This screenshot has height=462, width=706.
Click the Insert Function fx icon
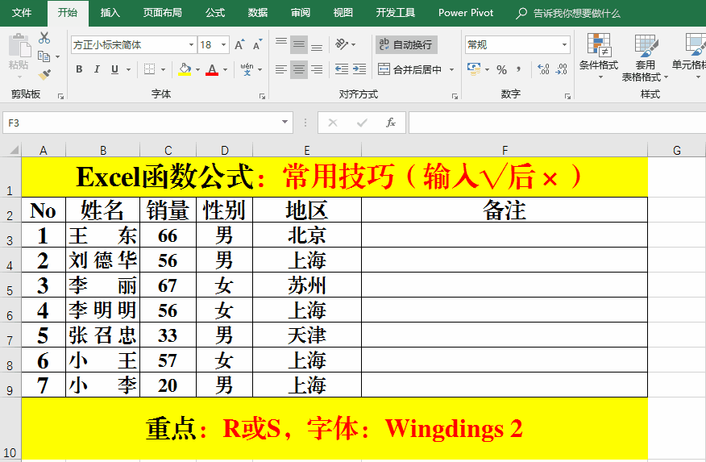click(x=391, y=123)
